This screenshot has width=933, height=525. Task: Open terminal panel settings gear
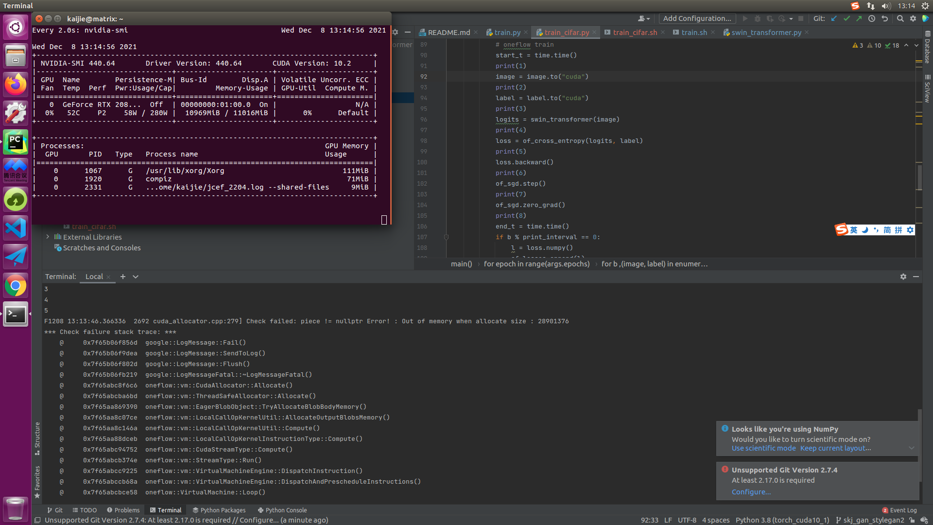[x=903, y=277]
